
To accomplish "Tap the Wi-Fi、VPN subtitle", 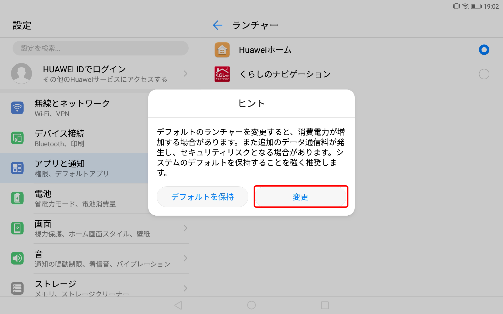I will pyautogui.click(x=52, y=114).
